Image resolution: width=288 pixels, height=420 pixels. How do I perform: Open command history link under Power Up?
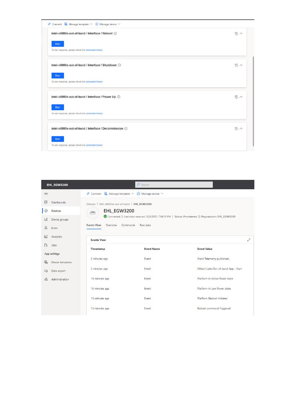[x=94, y=114]
